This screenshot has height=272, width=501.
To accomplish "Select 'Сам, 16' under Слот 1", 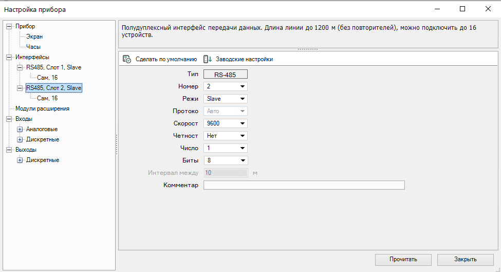I will click(47, 78).
